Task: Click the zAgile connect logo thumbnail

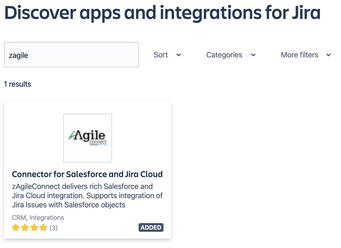Action: click(x=87, y=138)
